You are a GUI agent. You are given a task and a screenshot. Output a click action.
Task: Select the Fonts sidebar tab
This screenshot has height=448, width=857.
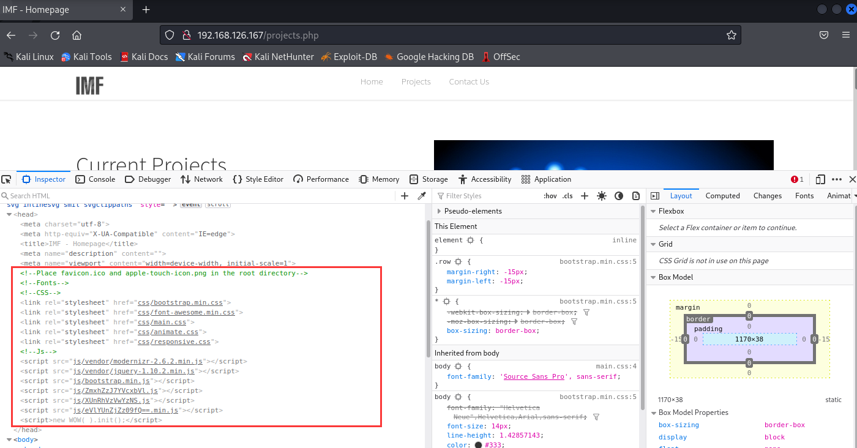click(804, 196)
